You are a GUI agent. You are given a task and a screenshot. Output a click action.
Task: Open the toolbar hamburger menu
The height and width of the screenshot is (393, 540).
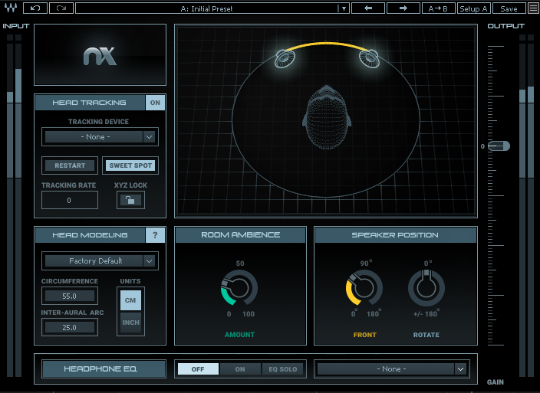tap(533, 8)
